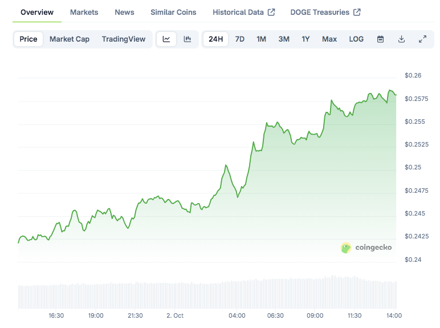Switch chart to Market Cap
Image resolution: width=440 pixels, height=328 pixels.
tap(70, 39)
